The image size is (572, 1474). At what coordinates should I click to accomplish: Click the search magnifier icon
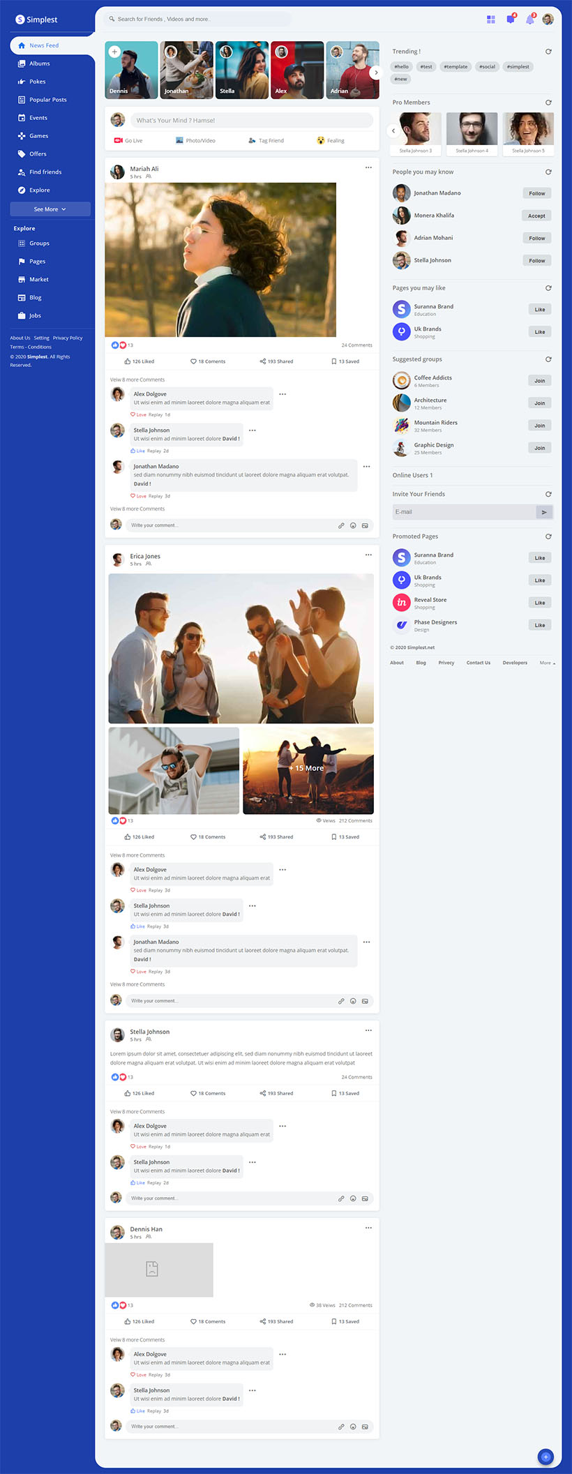[x=112, y=19]
